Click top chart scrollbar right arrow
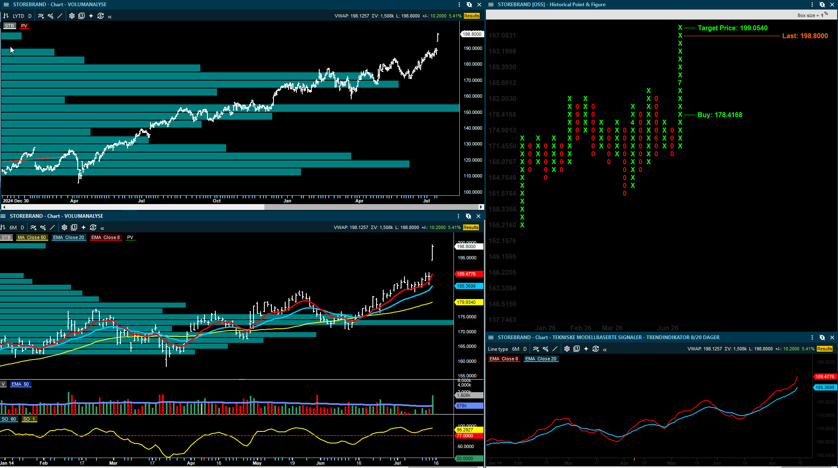838x468 pixels. pos(481,207)
